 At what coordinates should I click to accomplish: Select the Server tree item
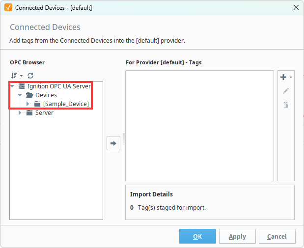44,113
